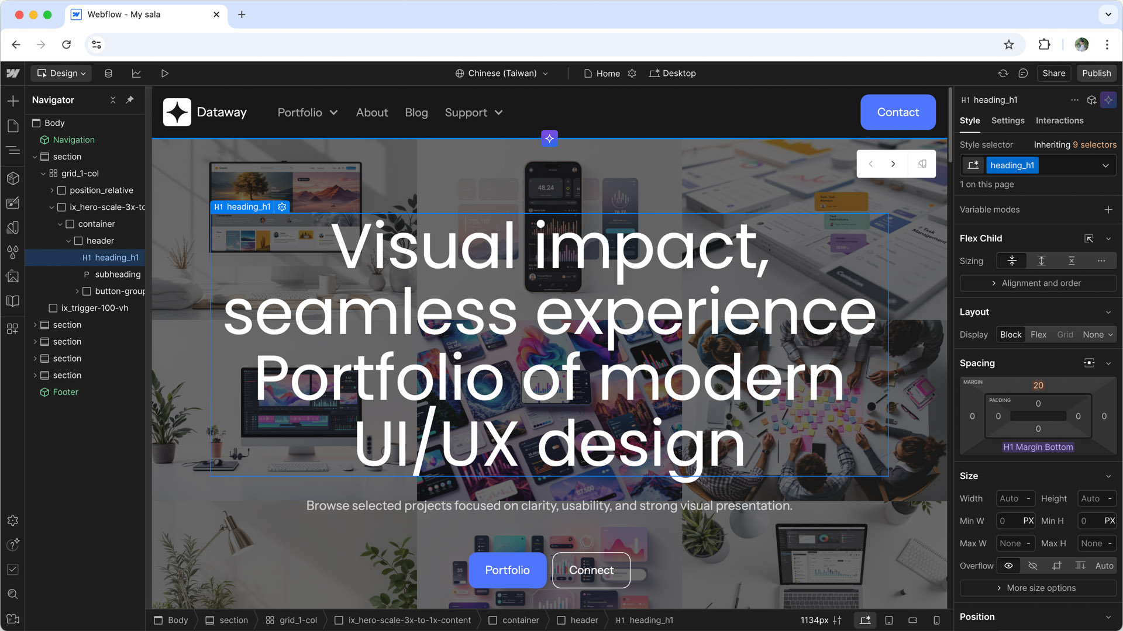
Task: Open the Pages panel icon
Action: click(x=13, y=126)
